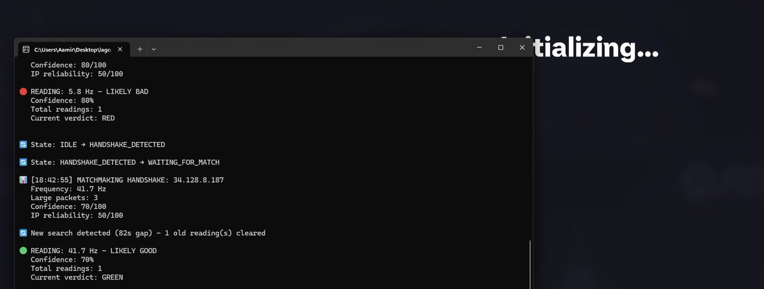The width and height of the screenshot is (764, 289).
Task: Click the terminal vertical scrollbar thumb
Action: [x=530, y=264]
